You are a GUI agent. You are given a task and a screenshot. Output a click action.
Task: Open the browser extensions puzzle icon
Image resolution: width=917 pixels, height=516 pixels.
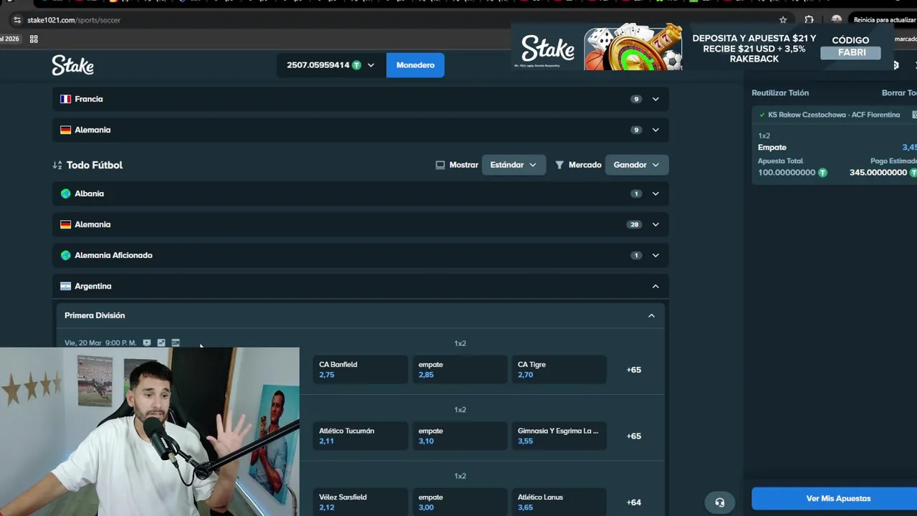[x=809, y=20]
